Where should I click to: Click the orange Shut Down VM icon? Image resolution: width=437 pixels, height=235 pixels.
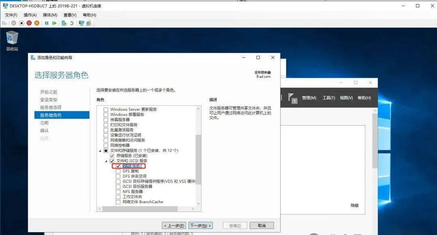[37, 23]
